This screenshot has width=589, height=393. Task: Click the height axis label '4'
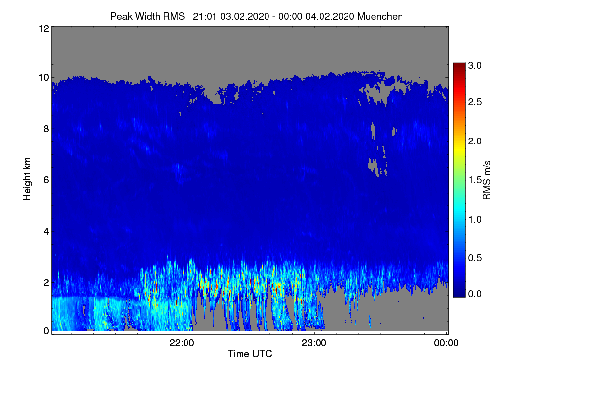46,231
